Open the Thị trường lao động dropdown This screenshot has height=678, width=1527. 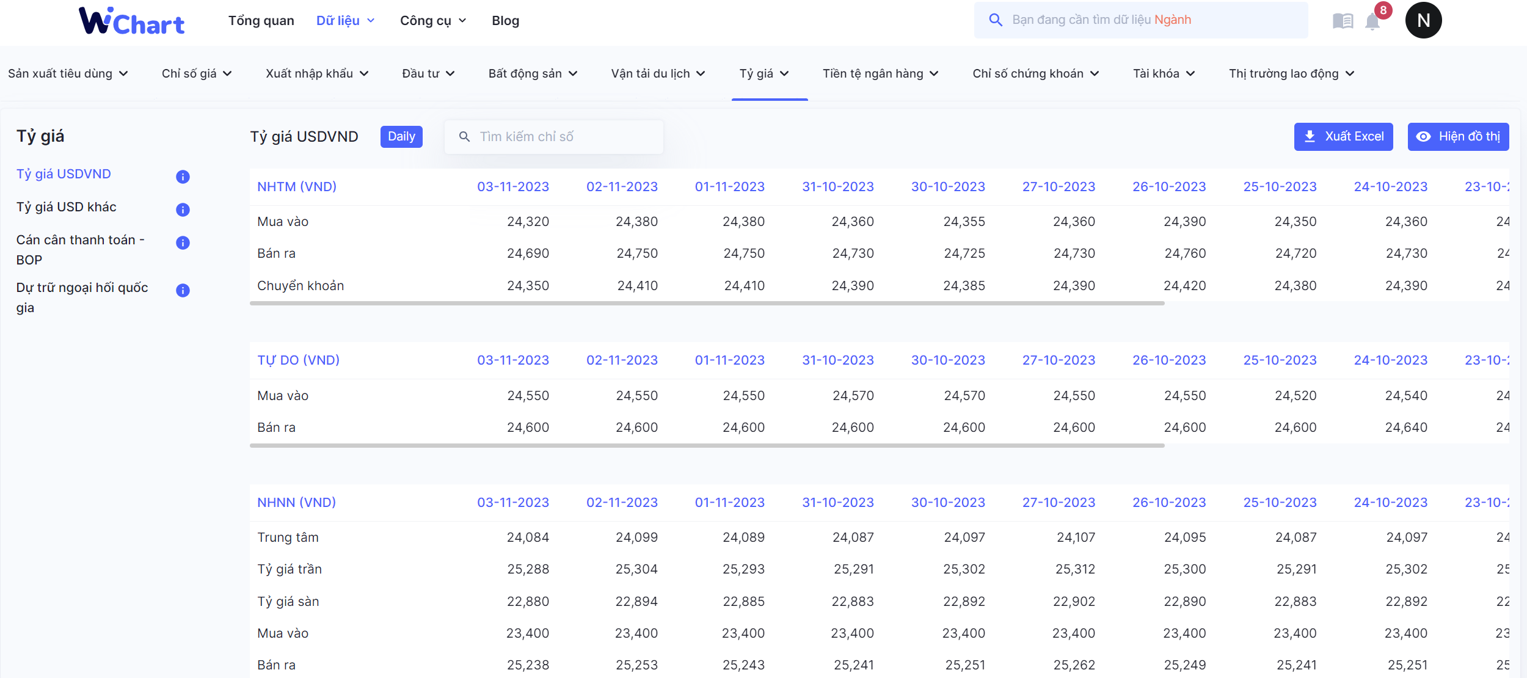(1291, 73)
